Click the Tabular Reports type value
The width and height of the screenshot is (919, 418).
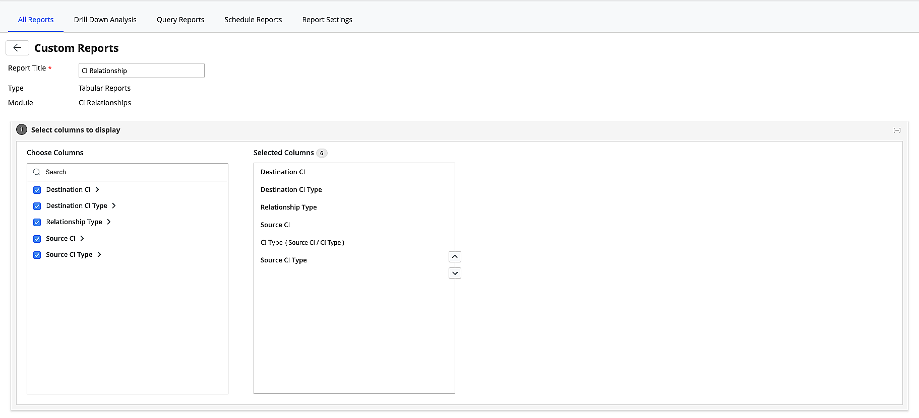pos(104,88)
